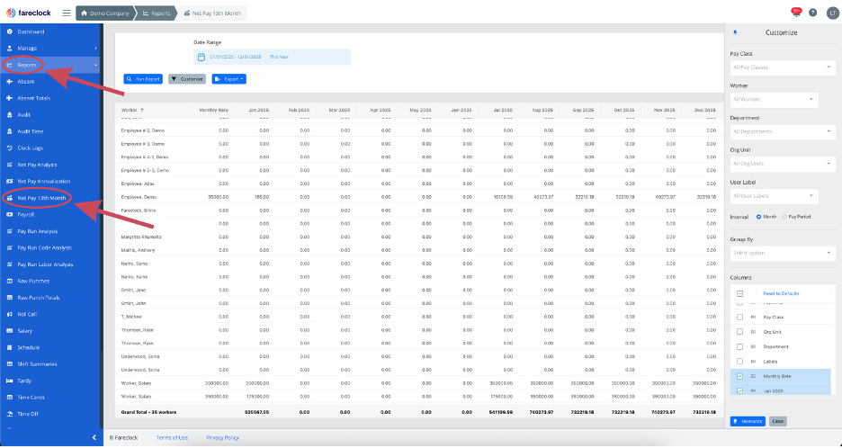
Task: Click the fareclock logo
Action: [29, 13]
